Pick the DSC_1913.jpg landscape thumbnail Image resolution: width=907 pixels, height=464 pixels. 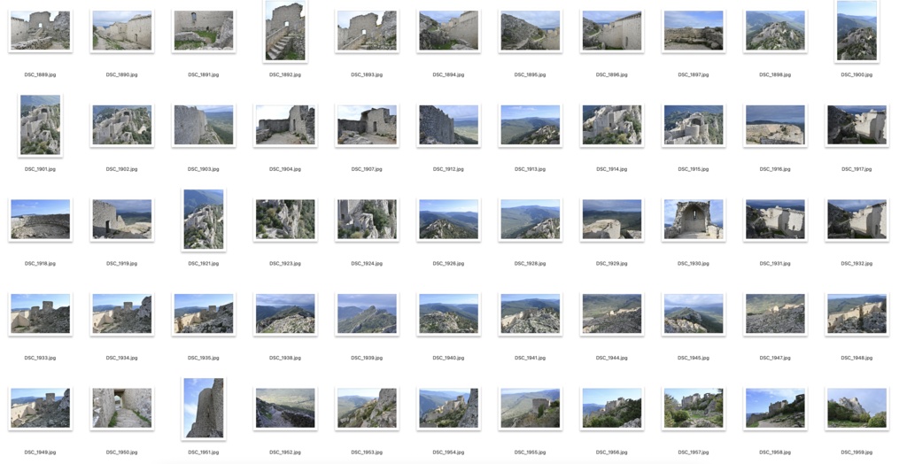click(x=530, y=125)
